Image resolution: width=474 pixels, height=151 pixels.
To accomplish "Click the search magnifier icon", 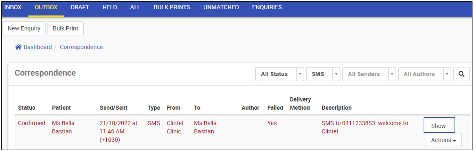I will coord(461,74).
